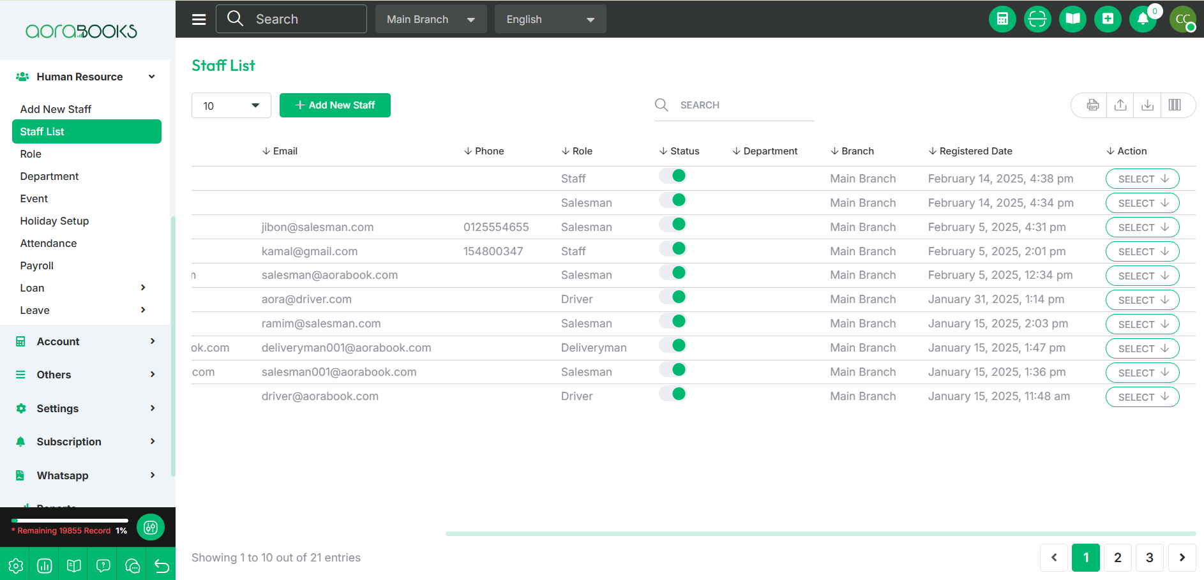Sort by Registered Date column
Image resolution: width=1204 pixels, height=580 pixels.
click(x=970, y=151)
